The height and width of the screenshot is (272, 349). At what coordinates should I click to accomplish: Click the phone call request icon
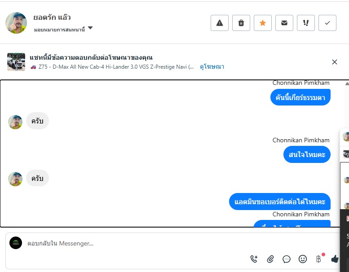coord(254,259)
